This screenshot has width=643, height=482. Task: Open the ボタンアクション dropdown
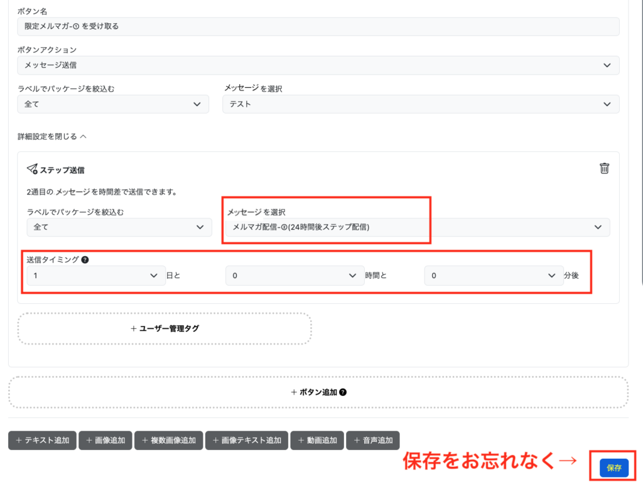tap(318, 65)
